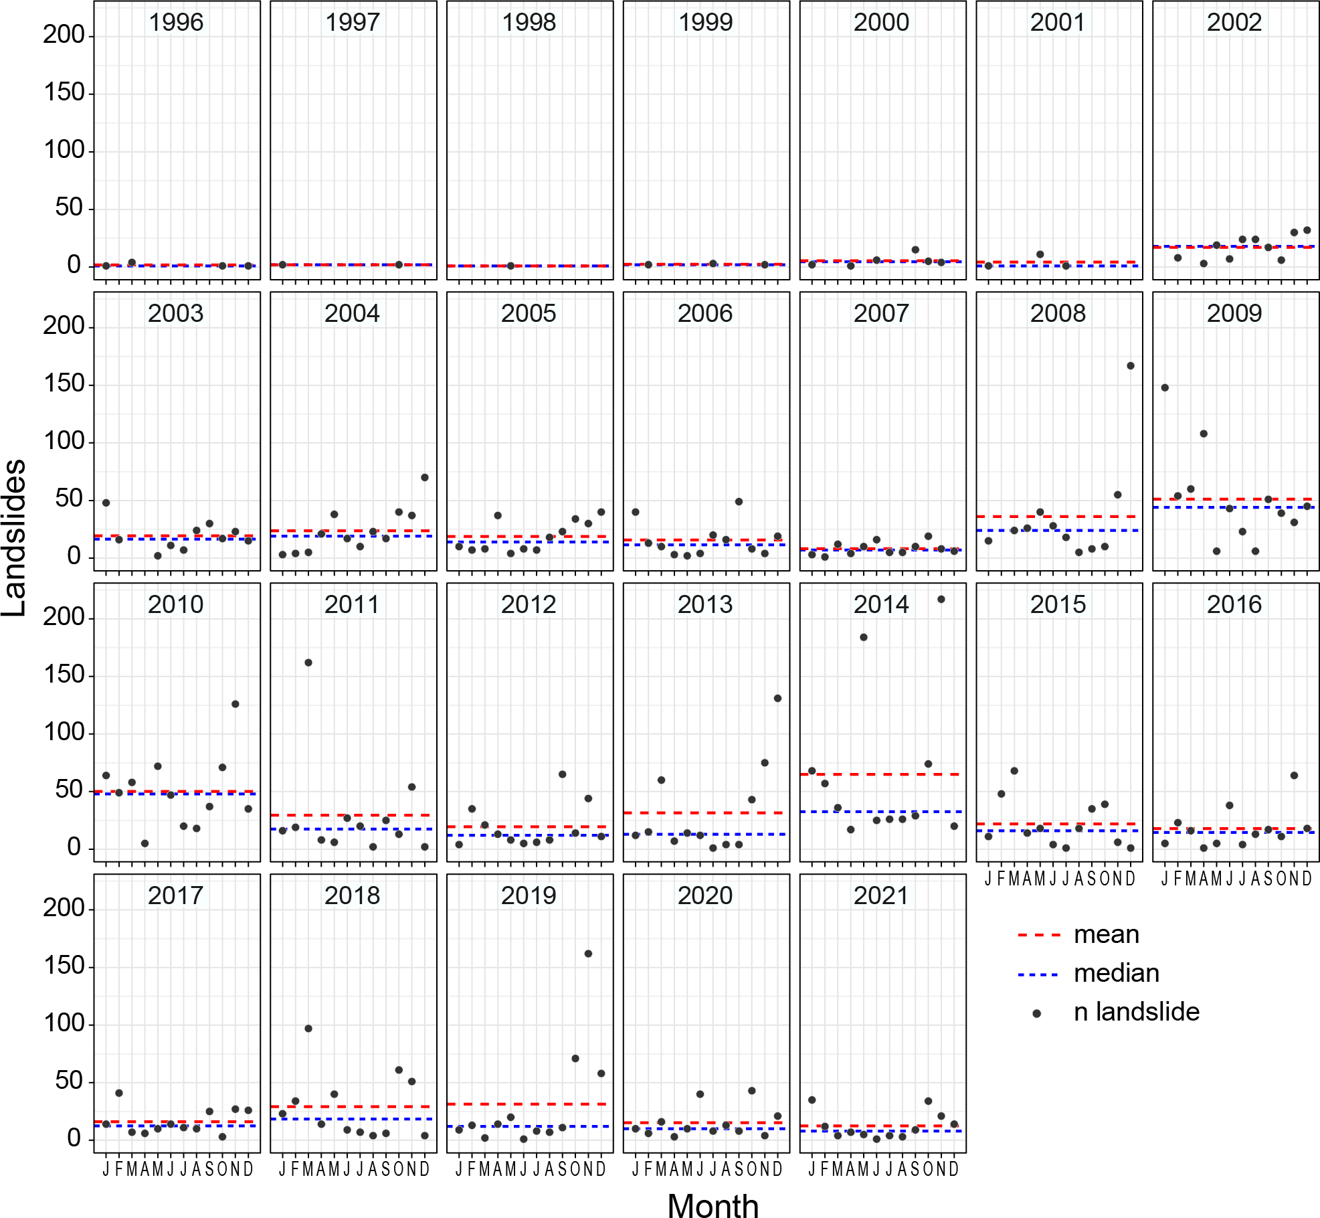Click the highest data point in 2008 panel
The width and height of the screenshot is (1320, 1218).
point(1131,366)
